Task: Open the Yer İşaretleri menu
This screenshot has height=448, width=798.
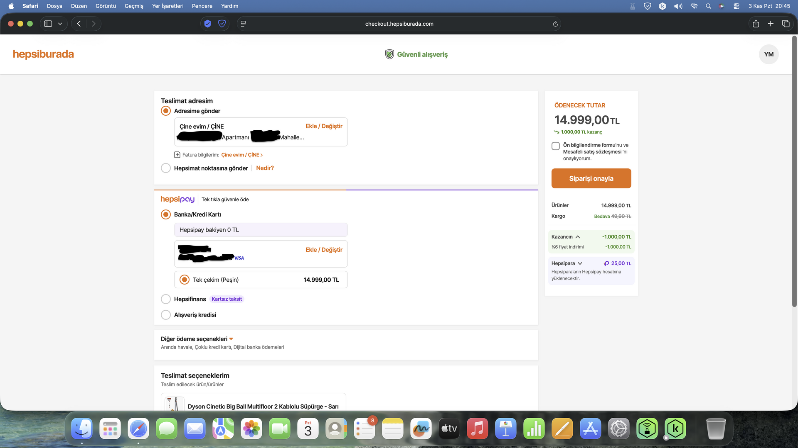Action: (x=167, y=6)
